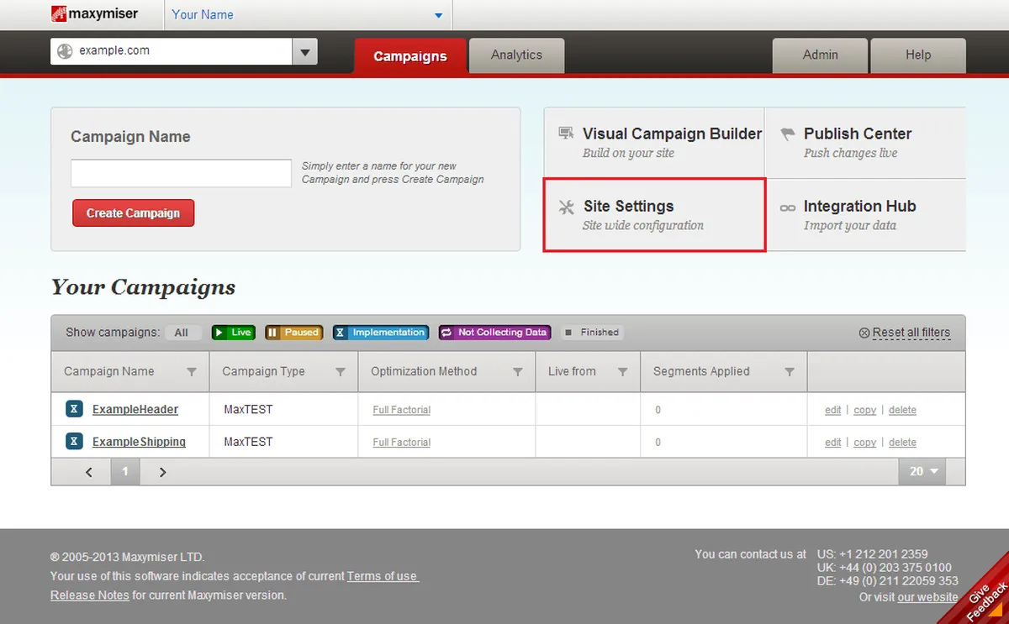Switch to the Analytics tab
Screen dimensions: 1009x624
516,55
